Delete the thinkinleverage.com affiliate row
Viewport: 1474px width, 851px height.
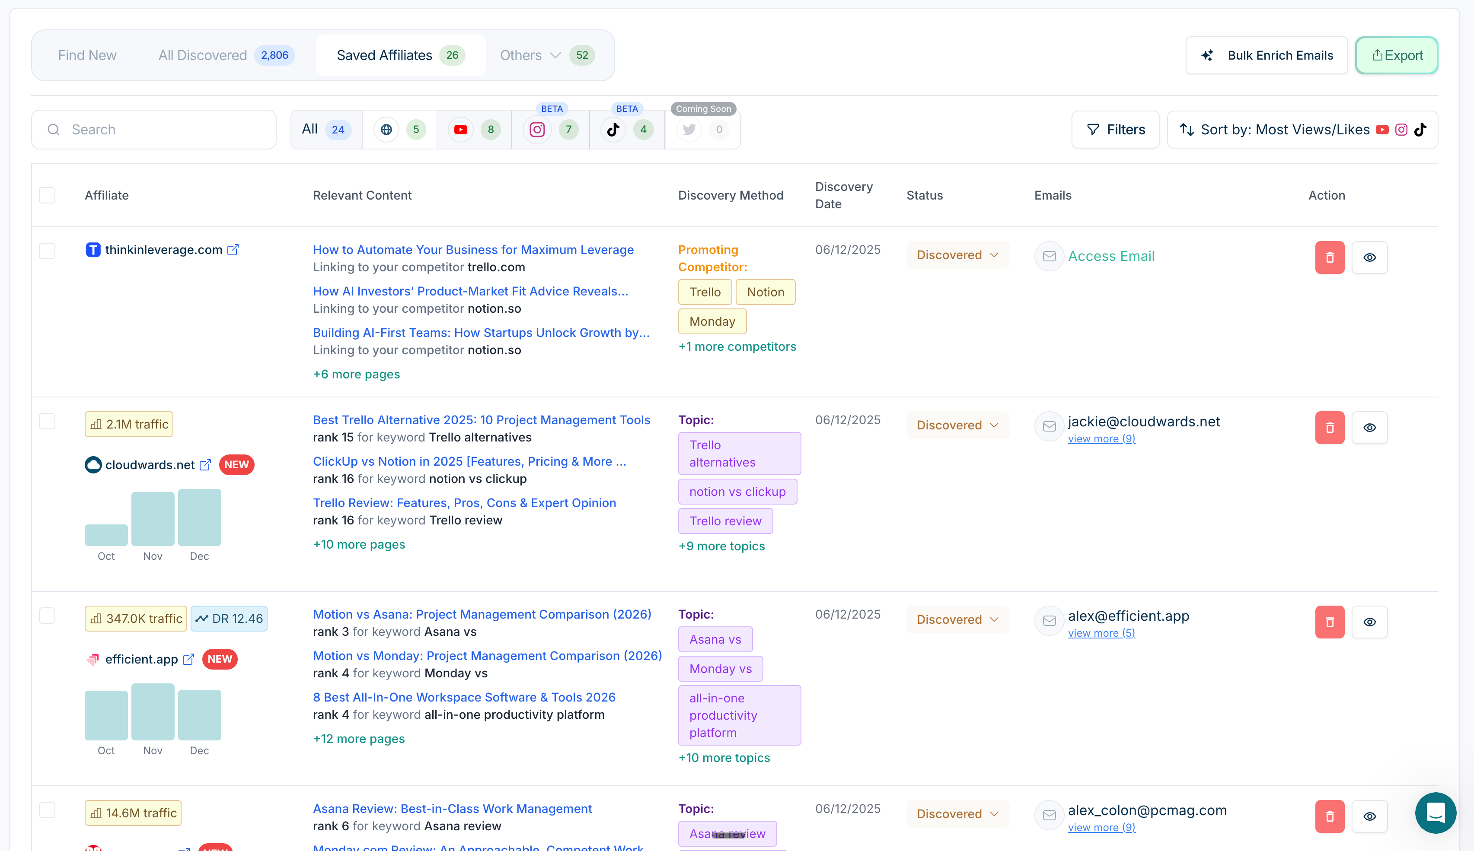point(1330,257)
